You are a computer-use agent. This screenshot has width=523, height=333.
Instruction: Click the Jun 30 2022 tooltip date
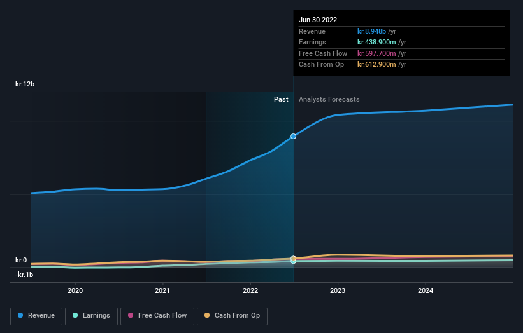318,20
